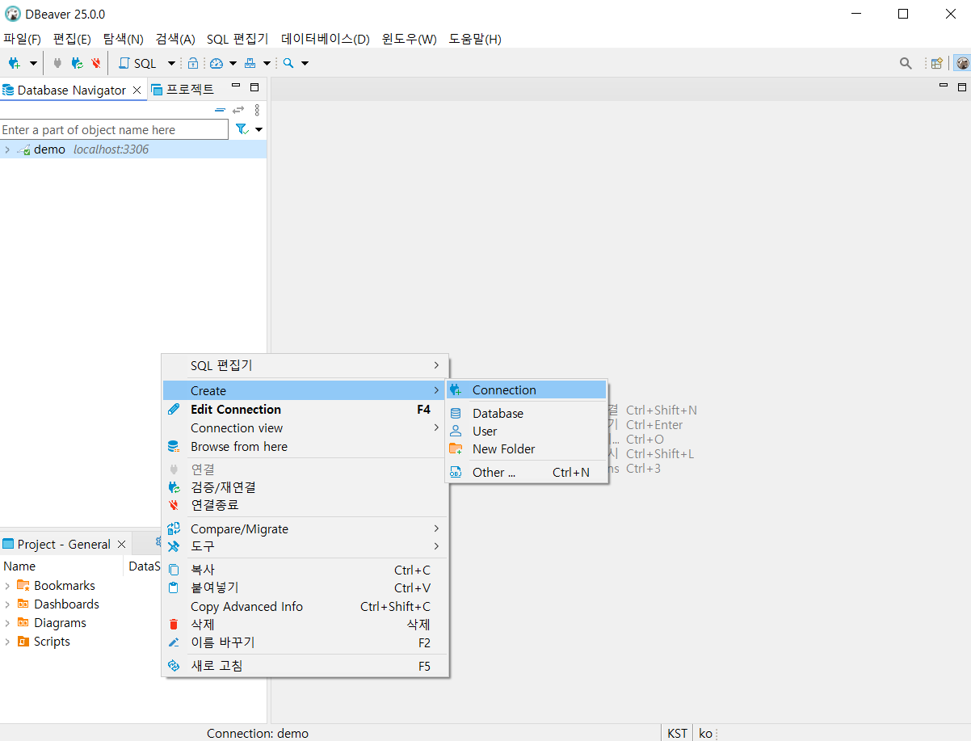Open the 윈도우(W) menu
Viewport: 971px width, 741px height.
pos(409,39)
